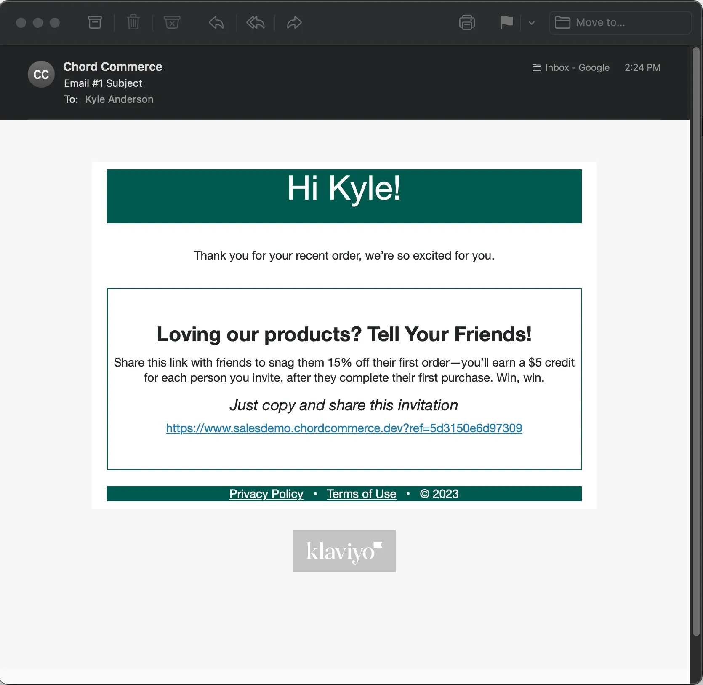Select the Chord Commerce sender name
Viewport: 703px width, 685px height.
[112, 67]
